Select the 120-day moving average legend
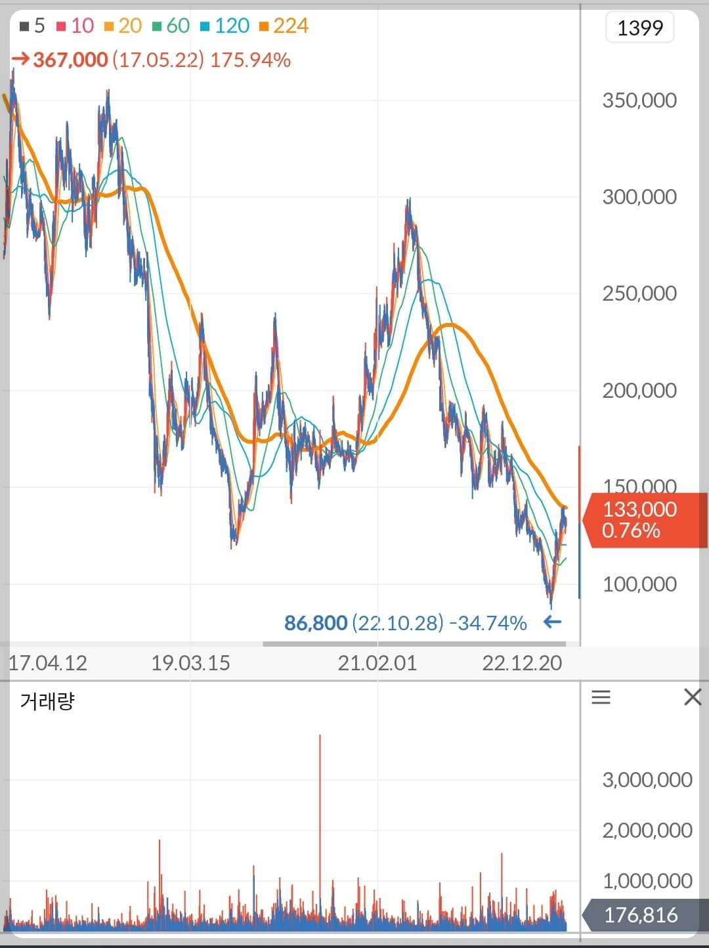The height and width of the screenshot is (948, 709). [x=225, y=26]
